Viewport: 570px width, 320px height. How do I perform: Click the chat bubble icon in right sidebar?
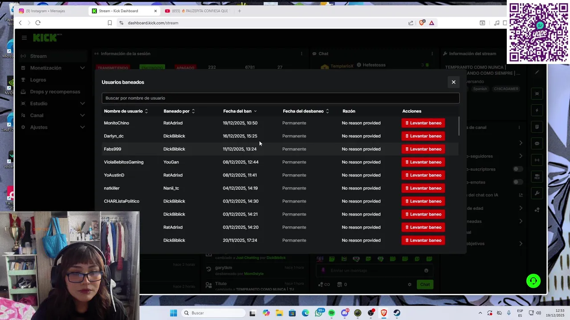[537, 144]
